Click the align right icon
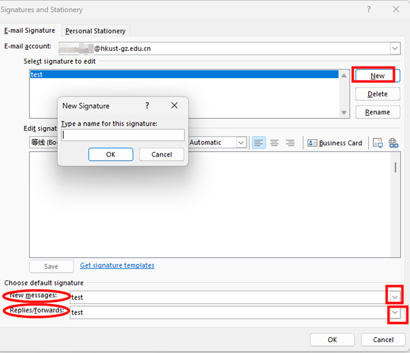 click(290, 142)
